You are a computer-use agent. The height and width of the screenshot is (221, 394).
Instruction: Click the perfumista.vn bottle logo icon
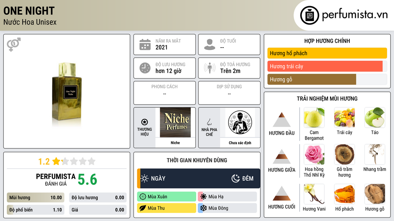tap(309, 15)
